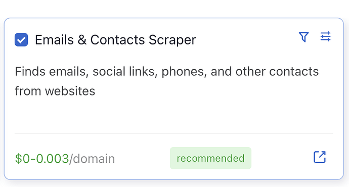Click the '$0-0.003' price text
The image size is (349, 188).
click(42, 159)
